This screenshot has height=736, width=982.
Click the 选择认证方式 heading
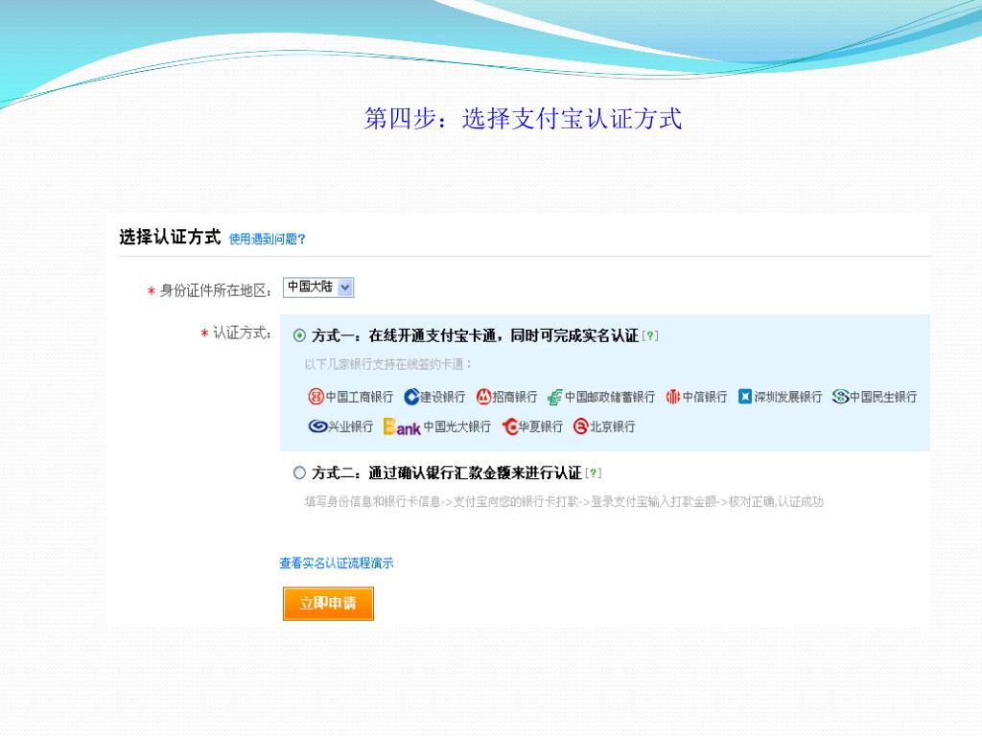170,238
